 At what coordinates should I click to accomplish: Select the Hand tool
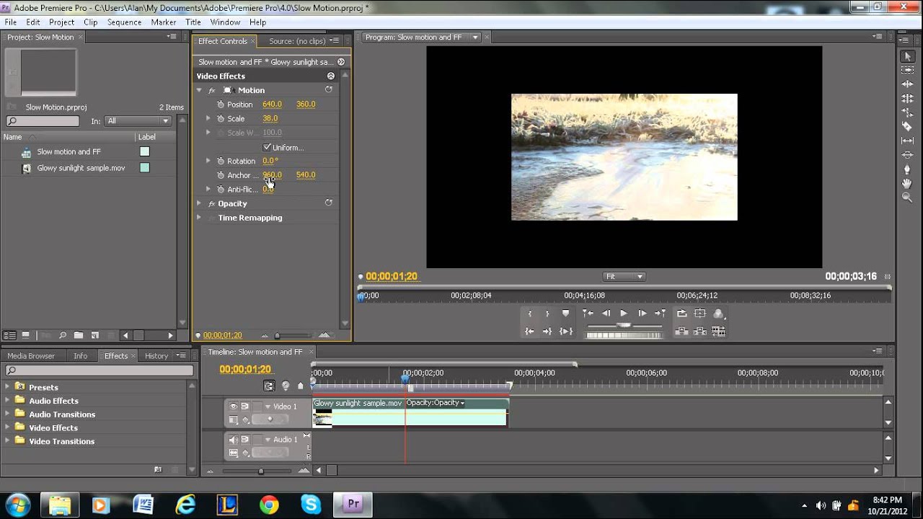click(907, 183)
